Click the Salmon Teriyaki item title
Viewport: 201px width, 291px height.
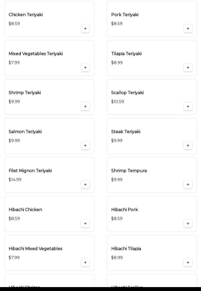[x=25, y=132]
